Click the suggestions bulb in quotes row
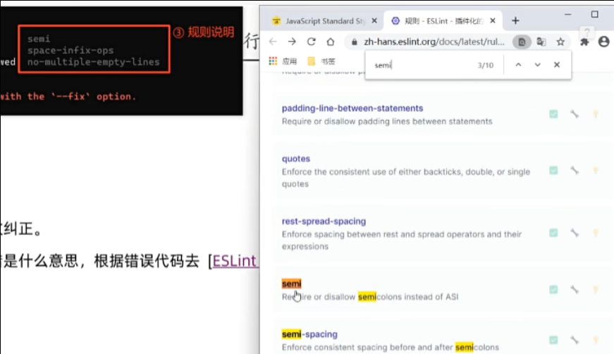The height and width of the screenshot is (354, 614). 596,171
